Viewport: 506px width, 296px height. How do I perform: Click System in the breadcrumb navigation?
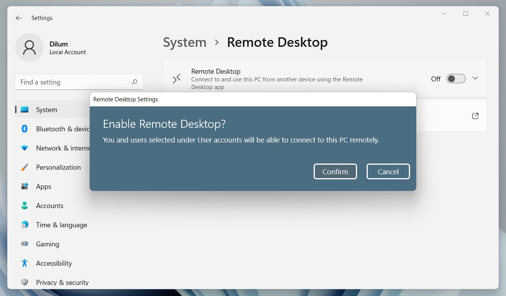[185, 42]
